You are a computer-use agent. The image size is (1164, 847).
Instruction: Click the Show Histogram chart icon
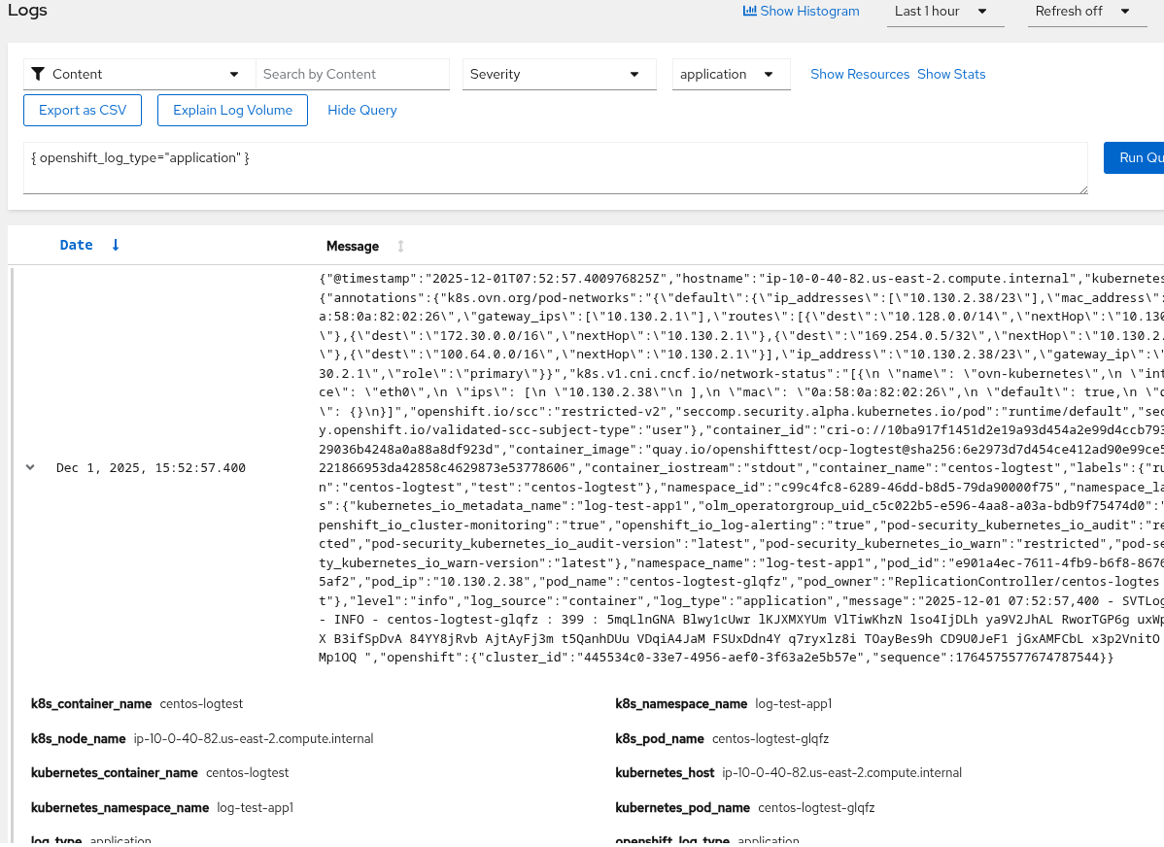(750, 11)
